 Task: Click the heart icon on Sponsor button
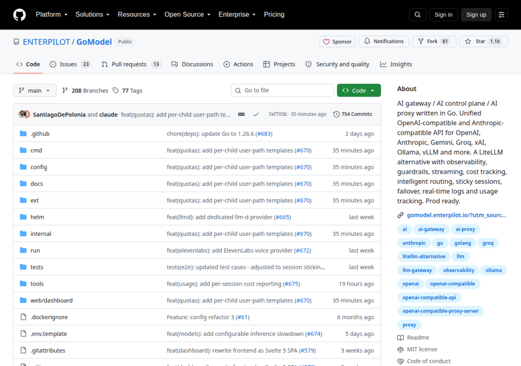(x=326, y=42)
